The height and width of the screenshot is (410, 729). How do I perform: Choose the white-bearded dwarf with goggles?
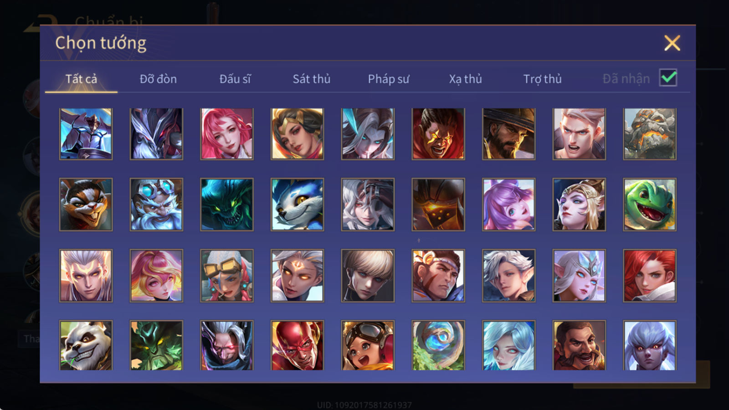point(156,205)
